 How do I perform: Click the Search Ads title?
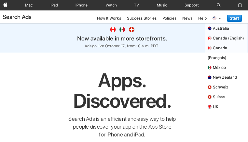click(x=17, y=17)
